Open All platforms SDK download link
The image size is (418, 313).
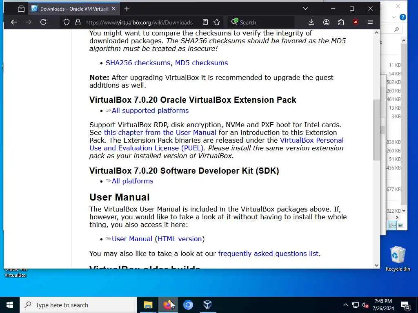point(133,181)
